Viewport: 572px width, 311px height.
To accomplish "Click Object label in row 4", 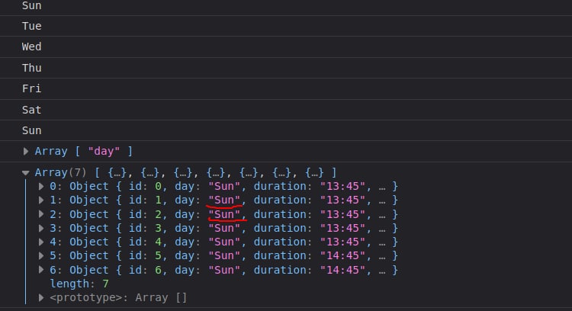I will coord(89,242).
